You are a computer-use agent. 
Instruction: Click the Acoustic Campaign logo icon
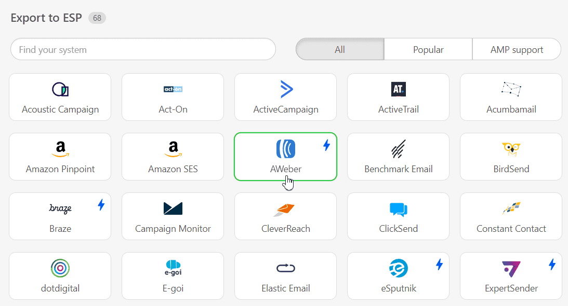pos(60,89)
